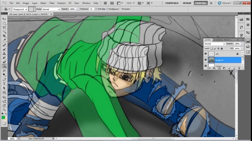Select the 3D Rotate tool
Viewport: 252px width, 141px height.
(4, 97)
